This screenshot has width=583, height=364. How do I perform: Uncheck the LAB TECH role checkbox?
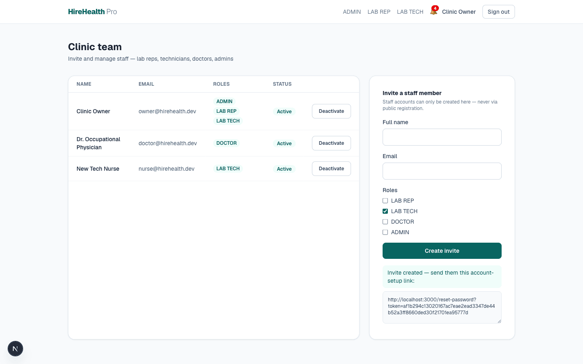tap(385, 211)
